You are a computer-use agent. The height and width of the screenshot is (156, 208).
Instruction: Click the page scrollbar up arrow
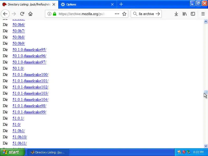[206, 22]
